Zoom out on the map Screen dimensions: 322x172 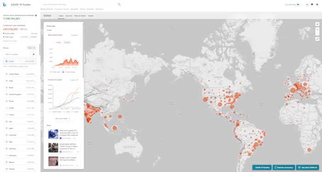click(317, 33)
